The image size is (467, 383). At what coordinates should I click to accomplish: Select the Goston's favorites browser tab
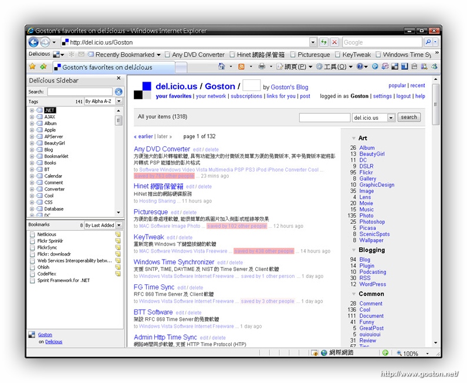pyautogui.click(x=114, y=68)
